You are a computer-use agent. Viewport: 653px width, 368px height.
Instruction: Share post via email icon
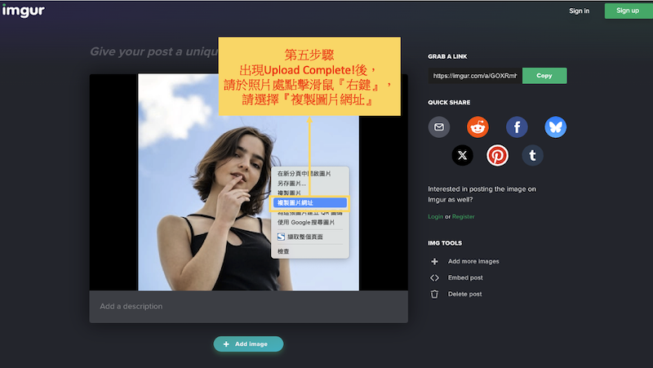[x=439, y=127]
